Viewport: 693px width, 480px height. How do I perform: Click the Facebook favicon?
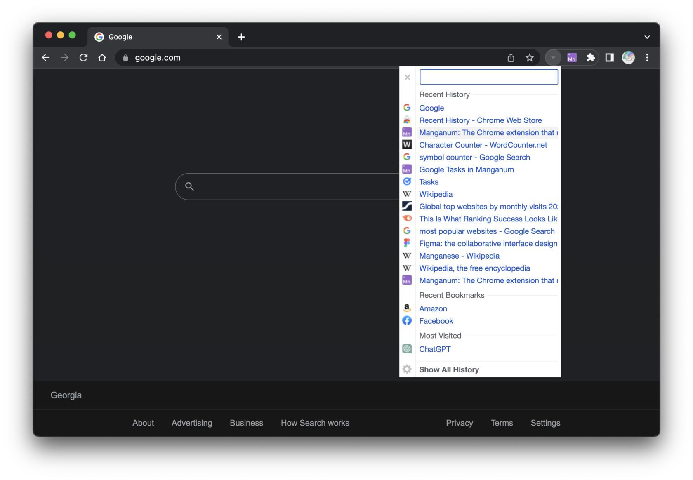coord(407,321)
